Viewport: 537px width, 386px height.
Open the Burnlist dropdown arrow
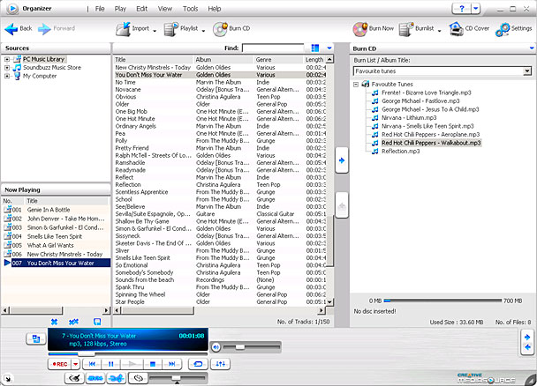point(439,31)
